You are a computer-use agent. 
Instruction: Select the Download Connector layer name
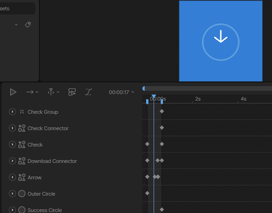(x=52, y=161)
